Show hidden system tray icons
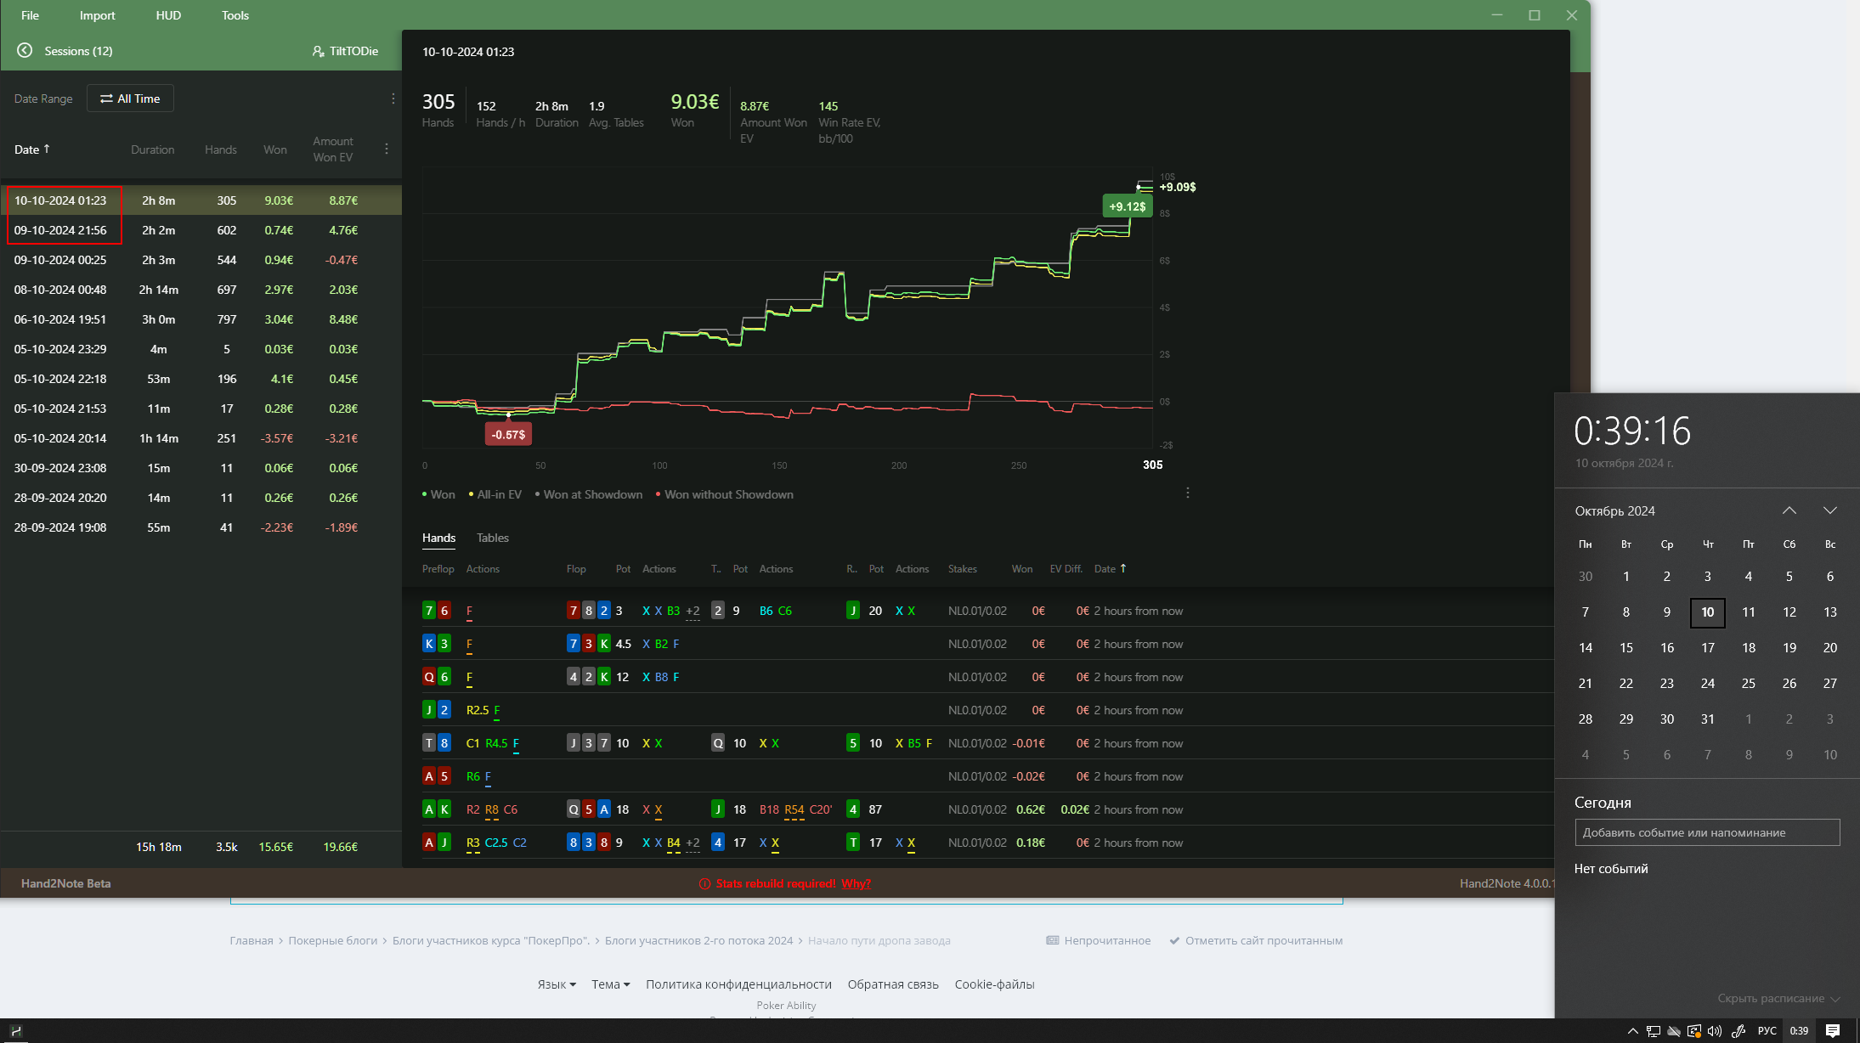This screenshot has width=1860, height=1043. point(1632,1031)
